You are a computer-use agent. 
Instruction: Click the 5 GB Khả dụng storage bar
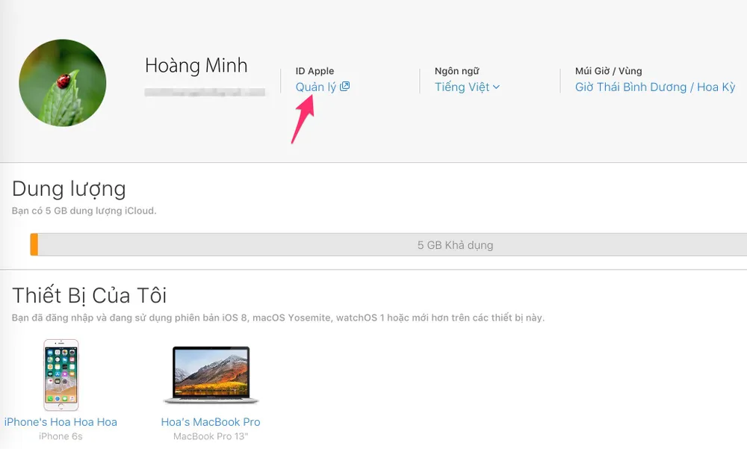coord(455,245)
